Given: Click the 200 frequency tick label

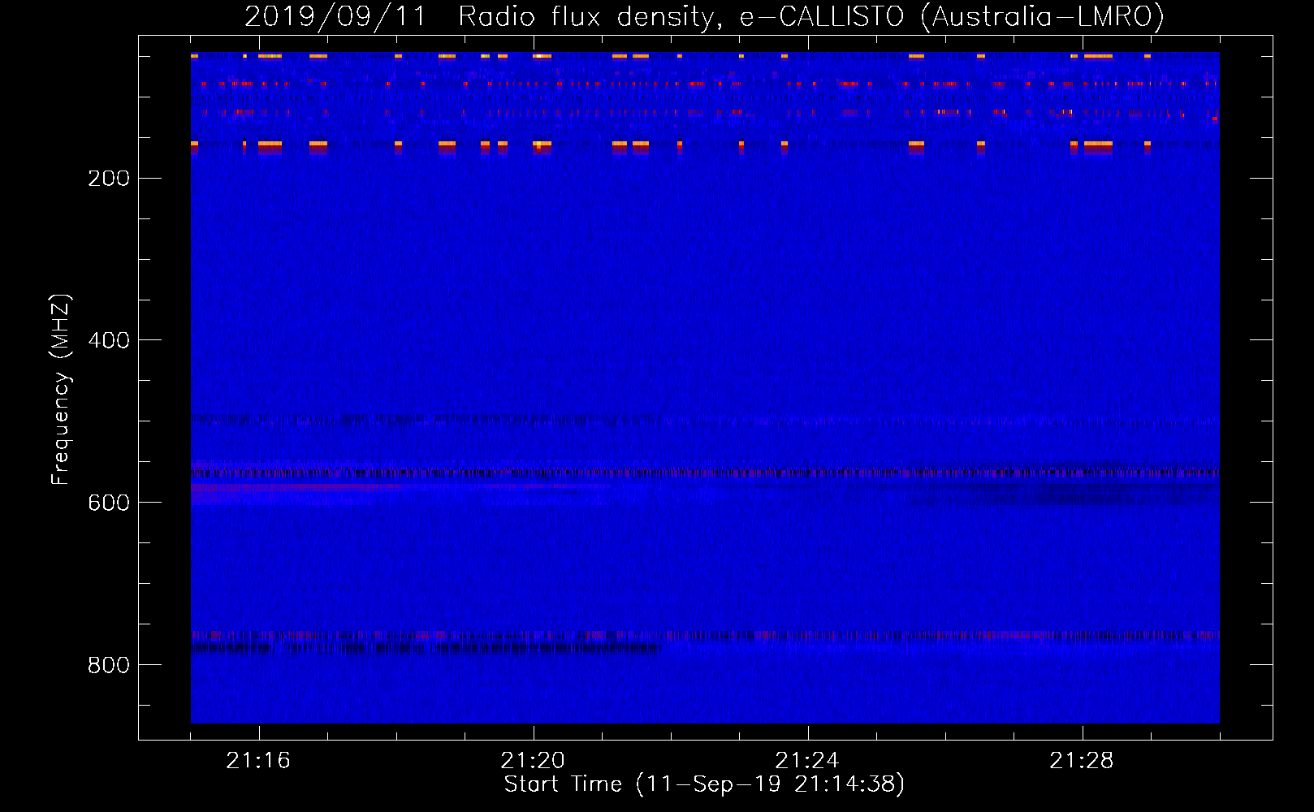Looking at the screenshot, I should click(x=109, y=178).
